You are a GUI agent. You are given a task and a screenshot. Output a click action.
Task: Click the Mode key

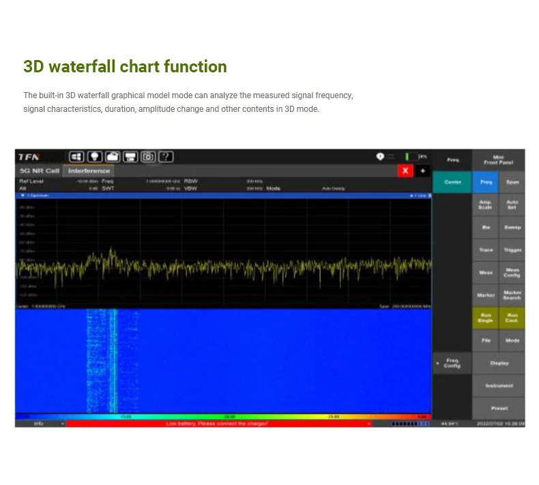512,340
